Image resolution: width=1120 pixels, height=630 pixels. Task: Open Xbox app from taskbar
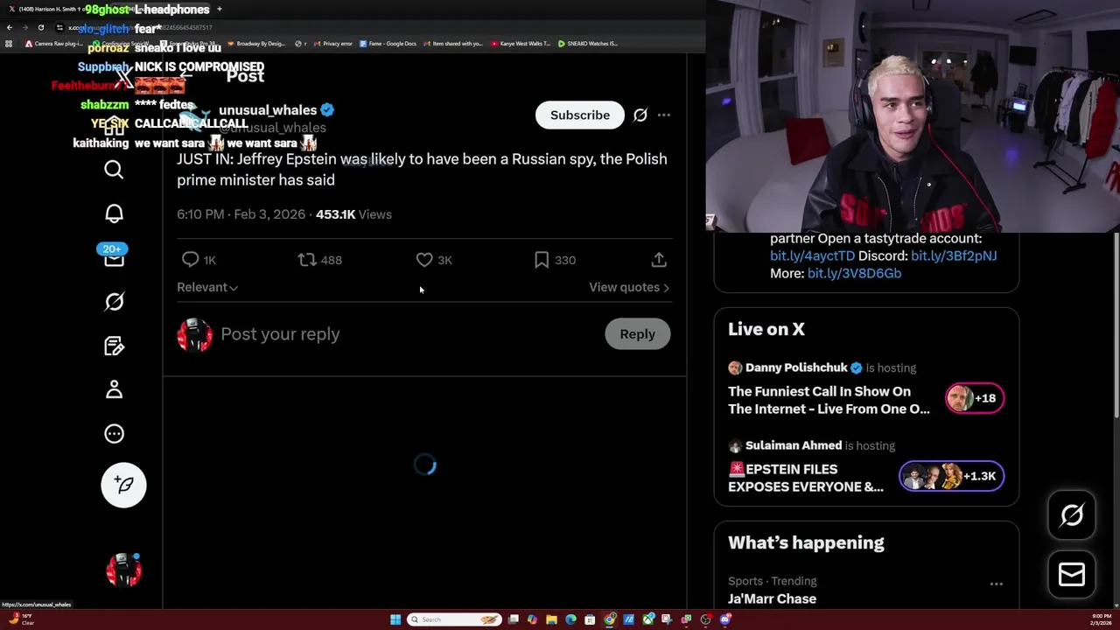pos(648,619)
